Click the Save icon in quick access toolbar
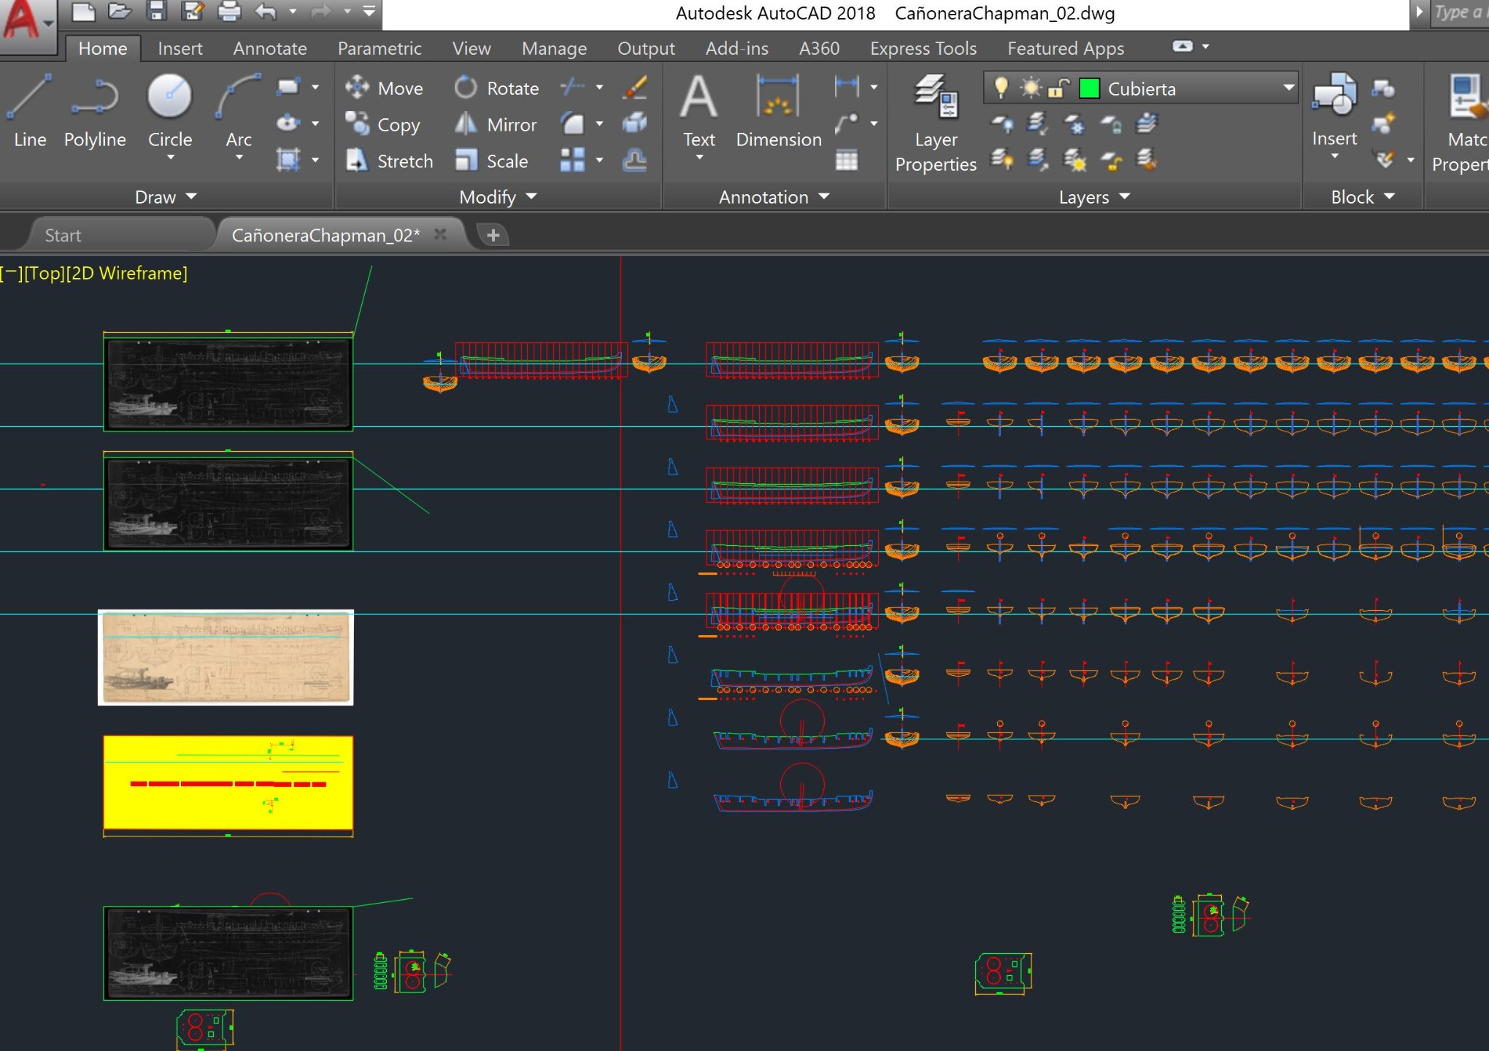The width and height of the screenshot is (1489, 1051). [156, 12]
